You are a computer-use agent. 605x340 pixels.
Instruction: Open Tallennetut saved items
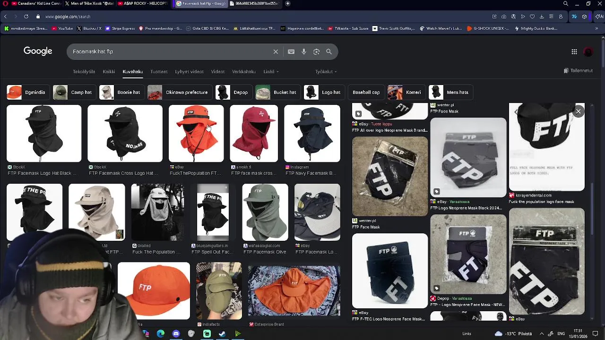tap(578, 71)
